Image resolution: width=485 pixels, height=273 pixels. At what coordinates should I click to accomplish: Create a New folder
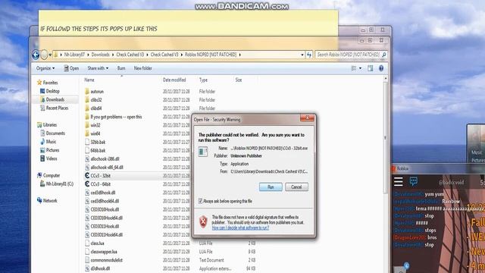coord(142,68)
